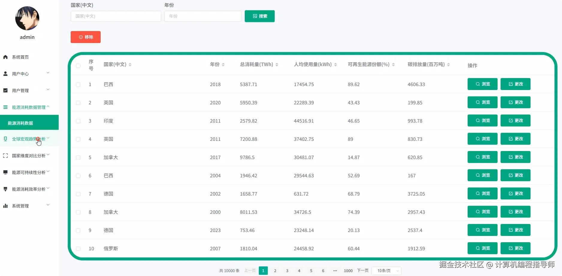
Task: Click the sort arrows on 碳排放量(百万吨) column
Action: pos(448,64)
